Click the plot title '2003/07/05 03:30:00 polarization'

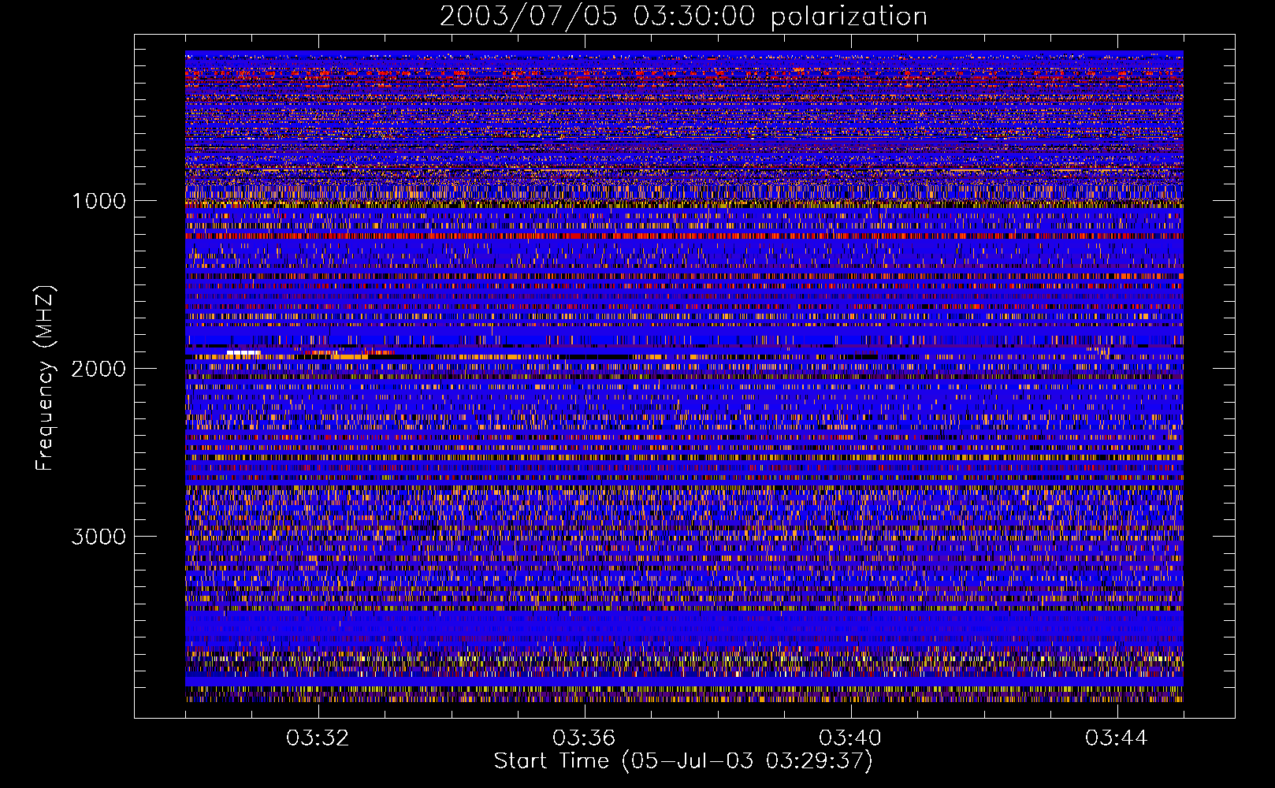point(683,16)
